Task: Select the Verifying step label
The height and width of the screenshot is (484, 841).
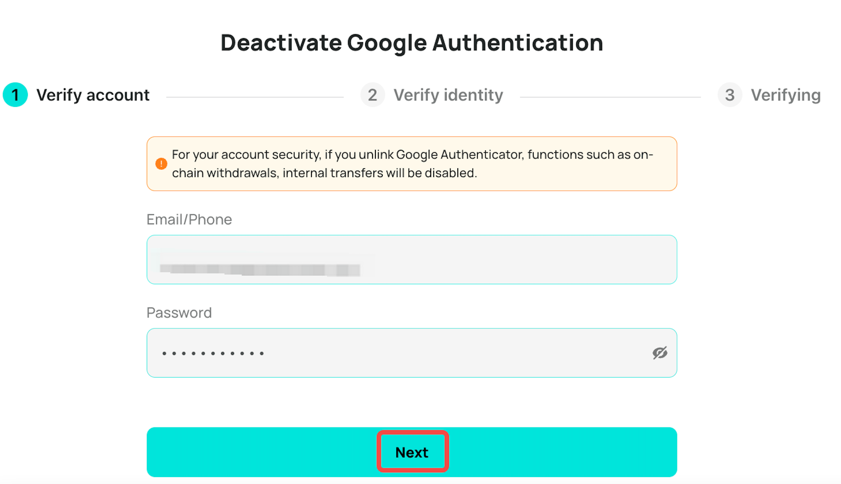Action: [786, 95]
